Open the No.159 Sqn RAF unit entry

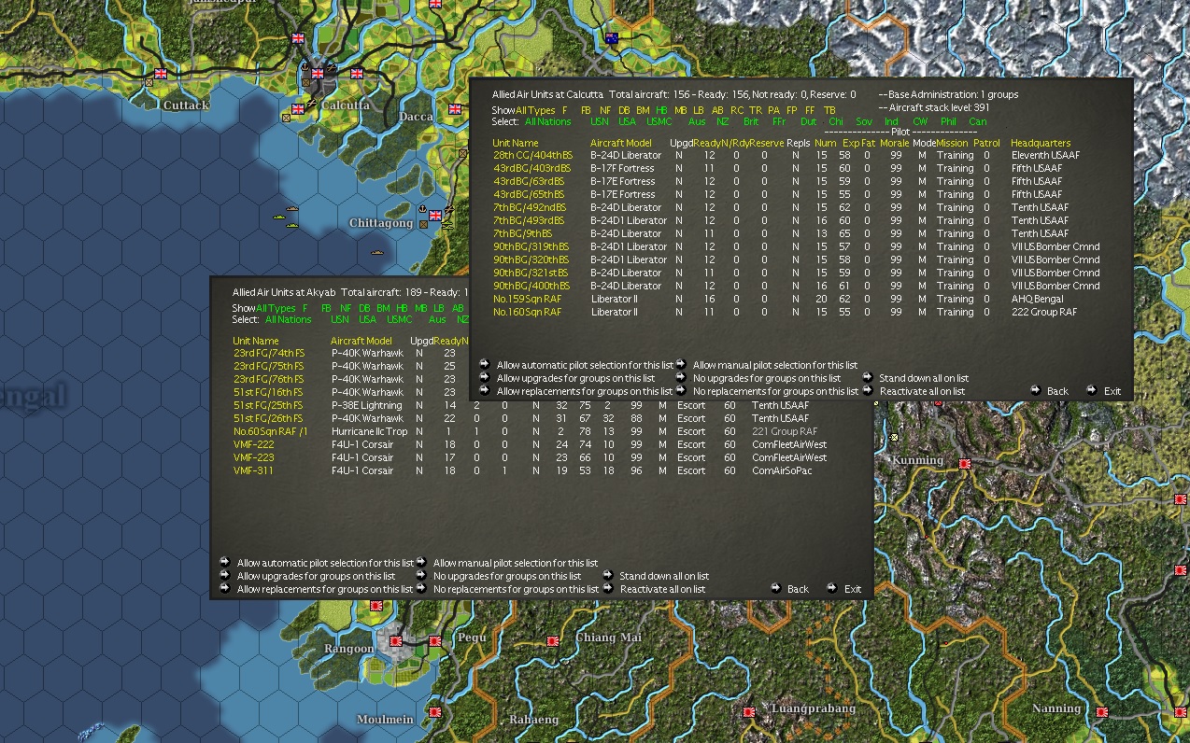point(528,299)
